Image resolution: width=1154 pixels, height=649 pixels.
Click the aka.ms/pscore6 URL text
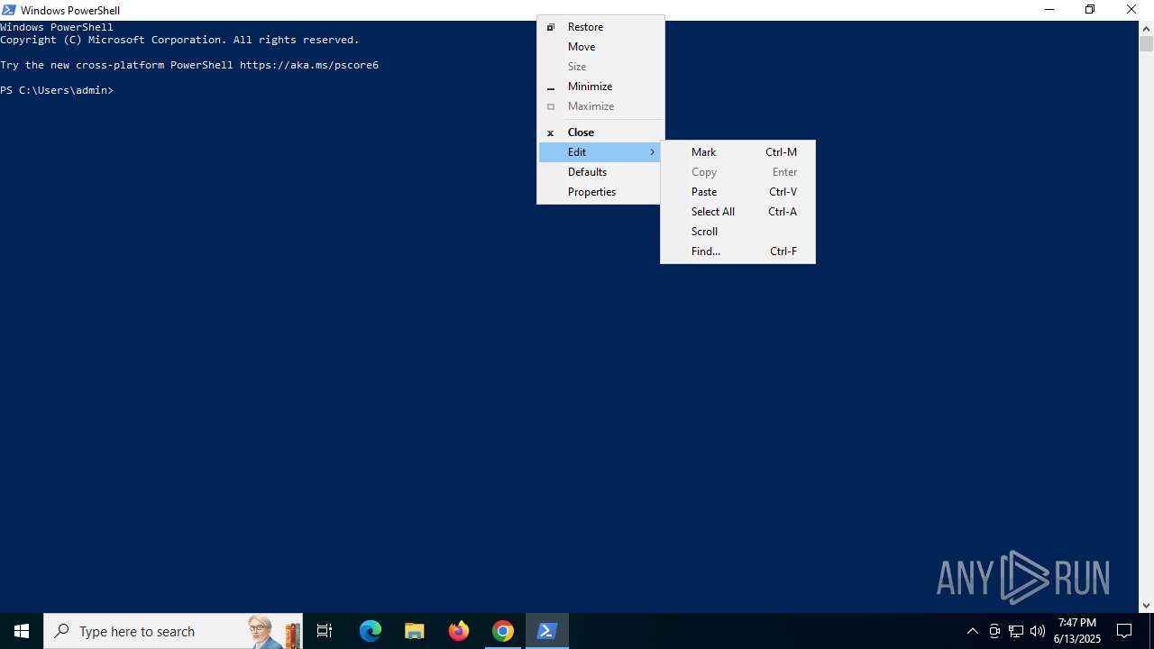[x=309, y=65]
